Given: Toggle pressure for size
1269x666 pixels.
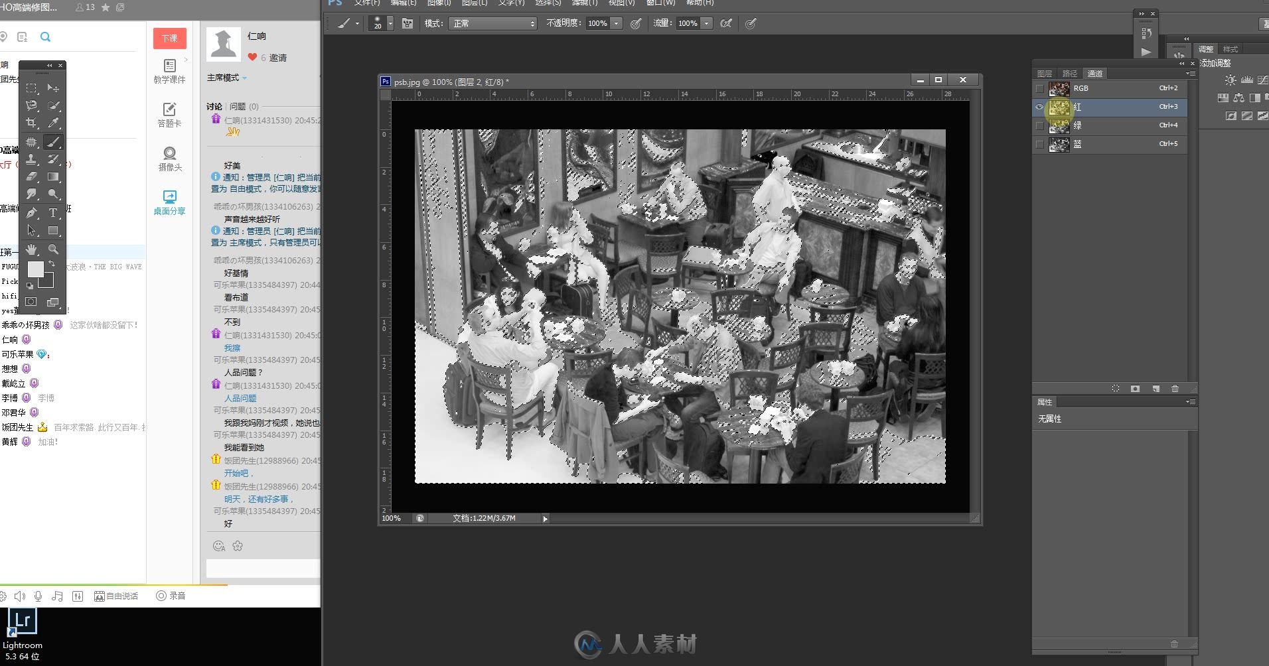Looking at the screenshot, I should (x=751, y=23).
